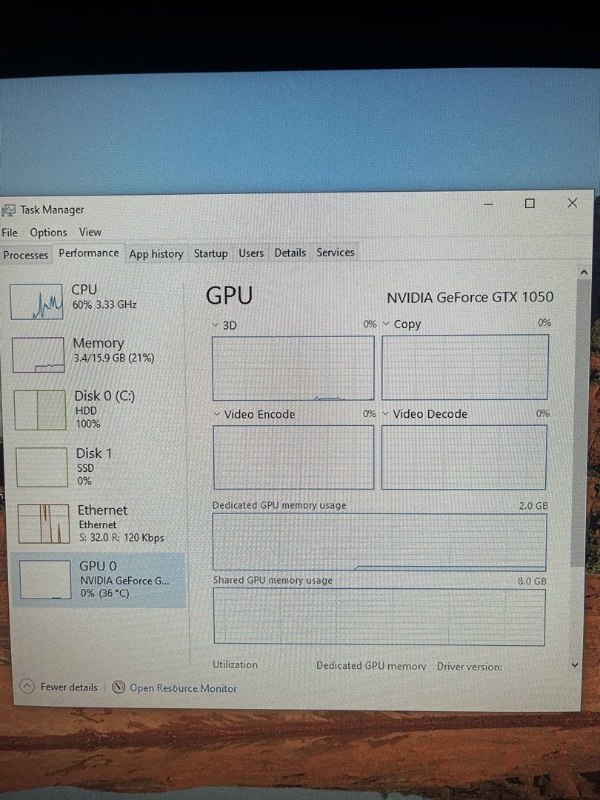The height and width of the screenshot is (800, 600).
Task: Click the Copy engine utilization graph
Action: pos(464,367)
